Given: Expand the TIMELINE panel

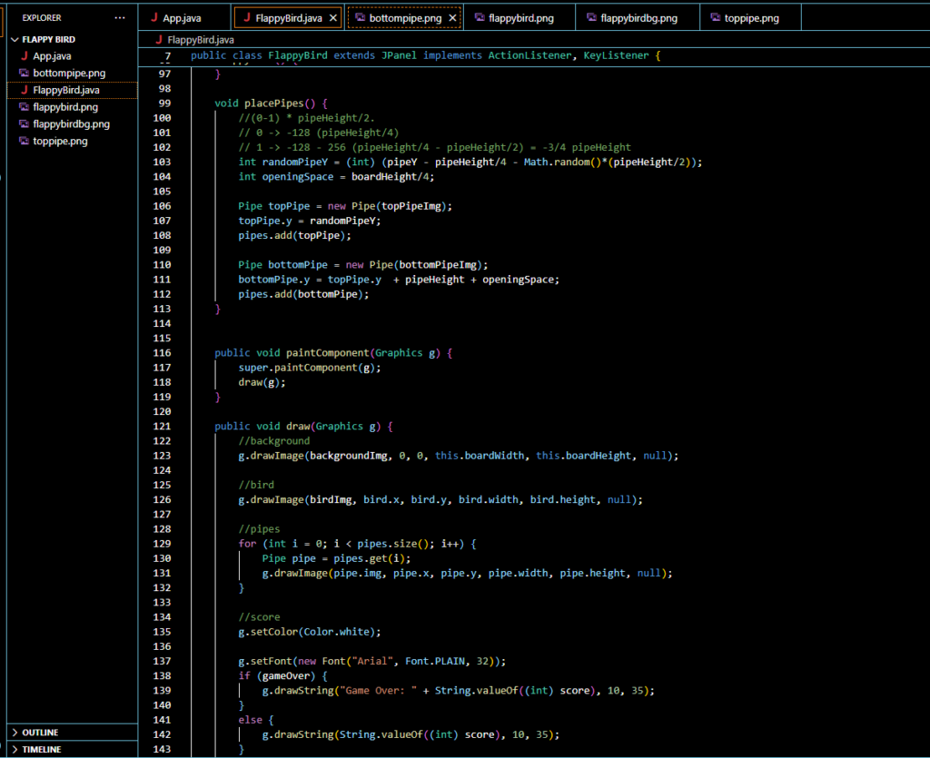Looking at the screenshot, I should [41, 750].
